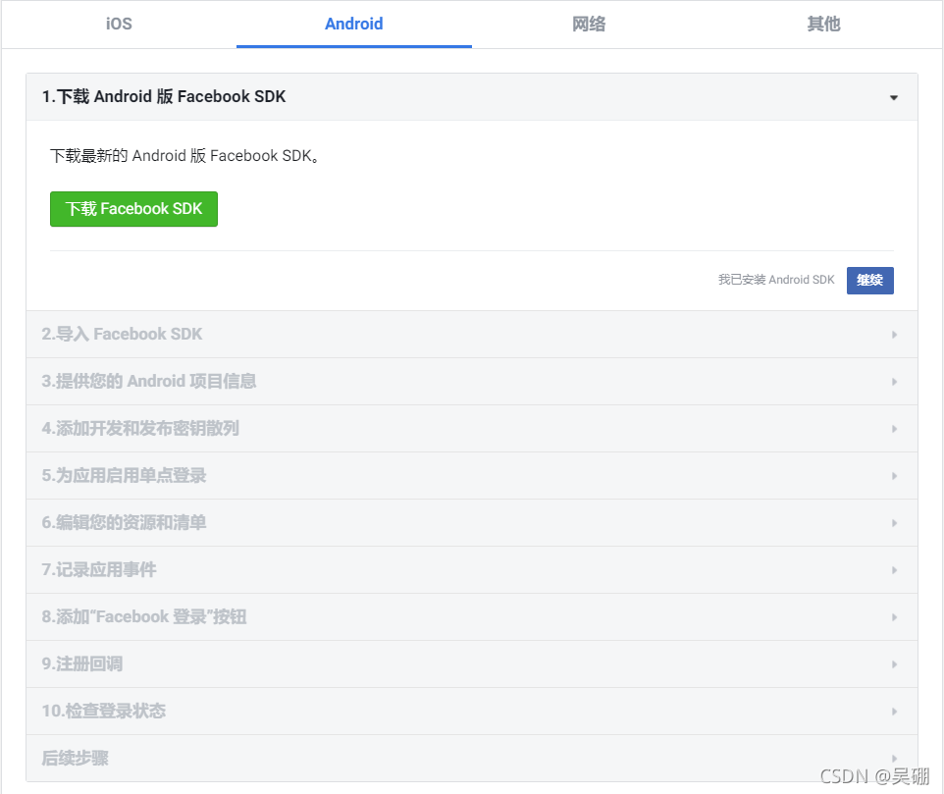
Task: Click the 下载最新的 Android 版 Facebook SDK description
Action: [x=184, y=156]
